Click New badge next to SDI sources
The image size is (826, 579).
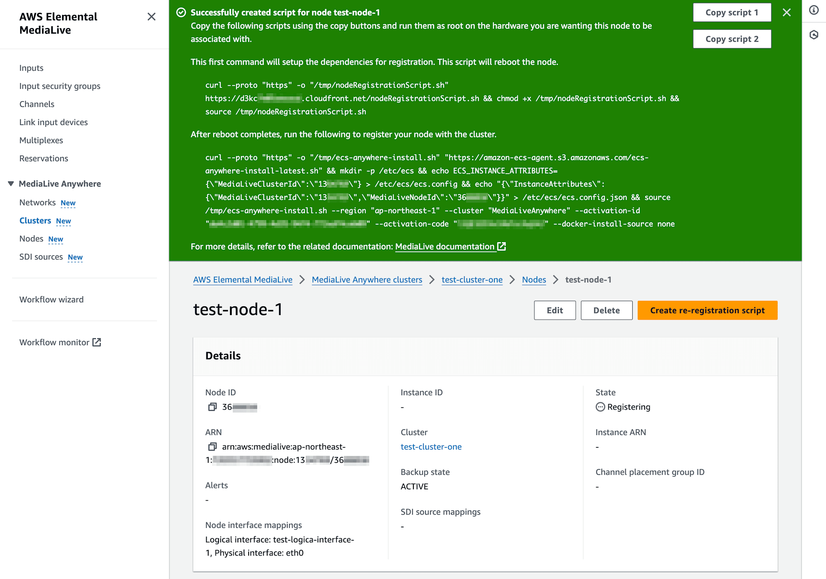[75, 257]
